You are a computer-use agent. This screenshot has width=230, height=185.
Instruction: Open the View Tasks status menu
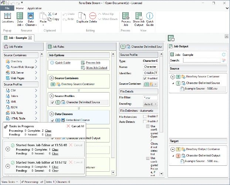pyautogui.click(x=10, y=182)
